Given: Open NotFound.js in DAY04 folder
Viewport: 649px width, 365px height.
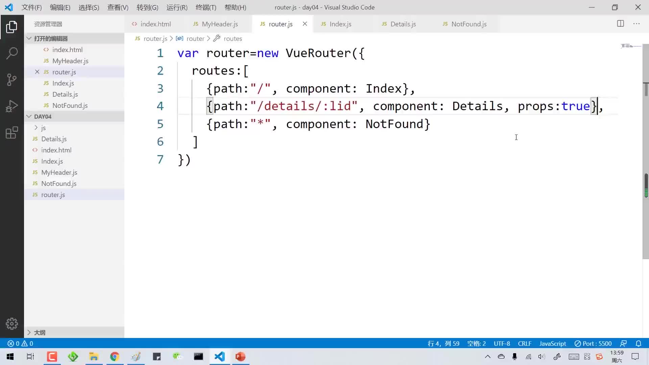Looking at the screenshot, I should pos(74,184).
